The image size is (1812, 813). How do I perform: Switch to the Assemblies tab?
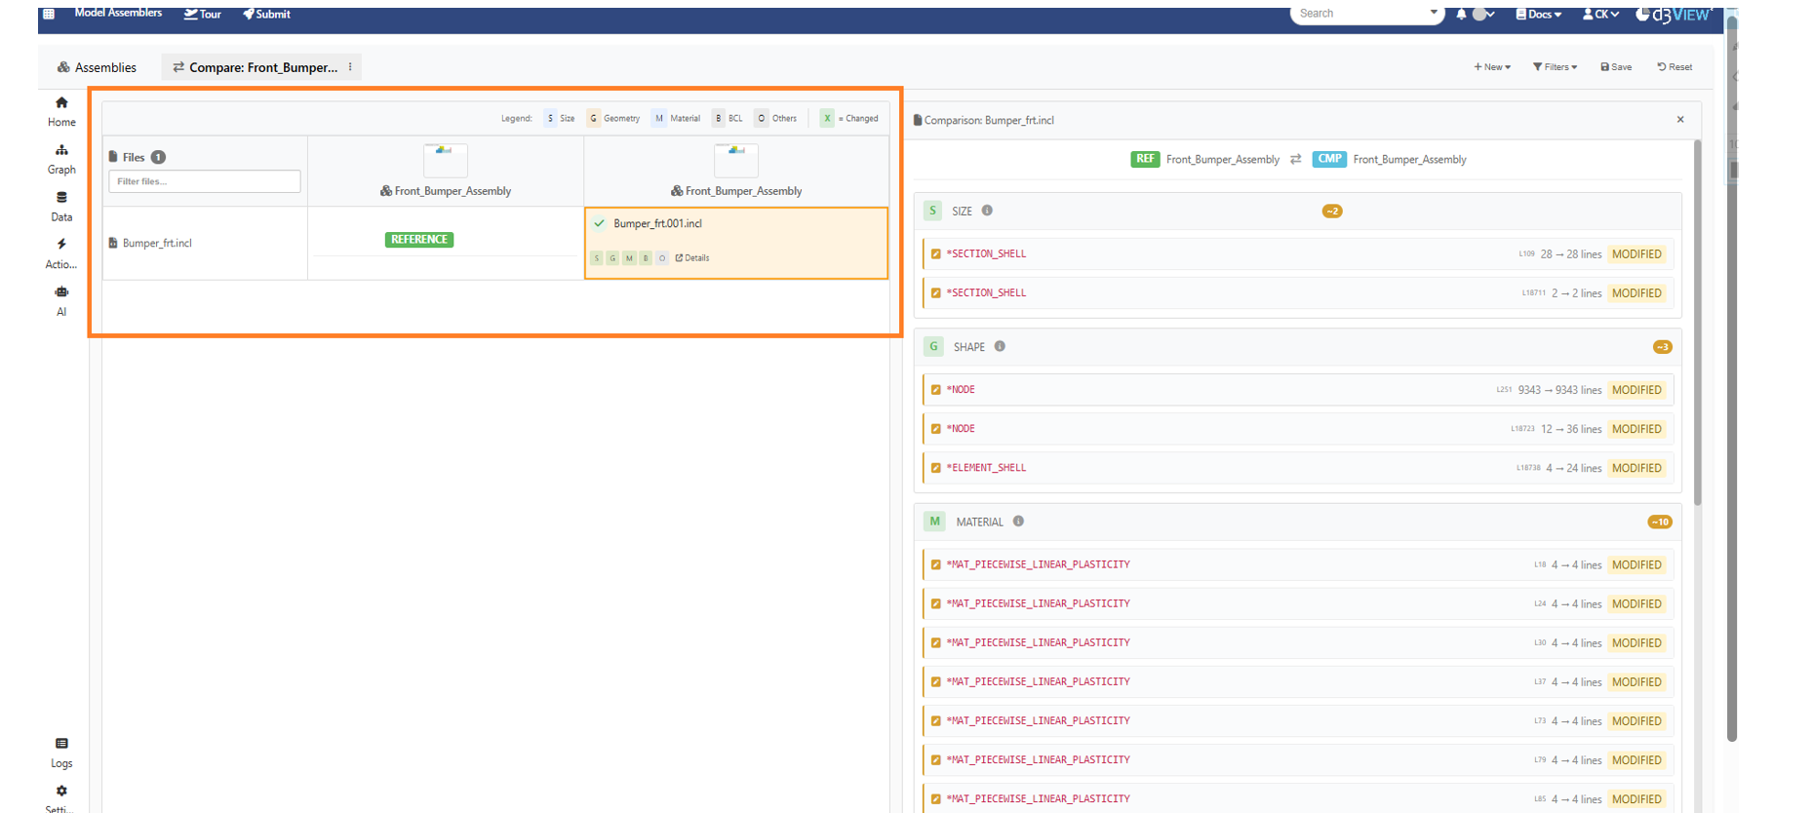(97, 67)
